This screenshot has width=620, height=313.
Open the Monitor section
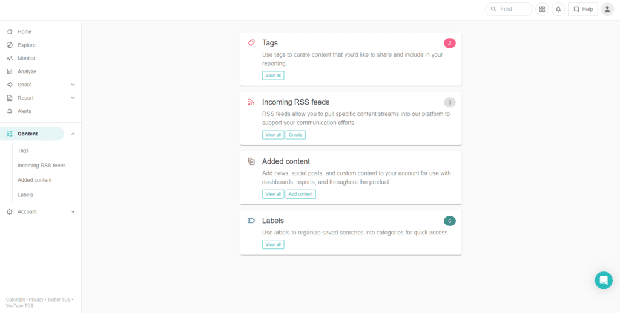coord(27,59)
